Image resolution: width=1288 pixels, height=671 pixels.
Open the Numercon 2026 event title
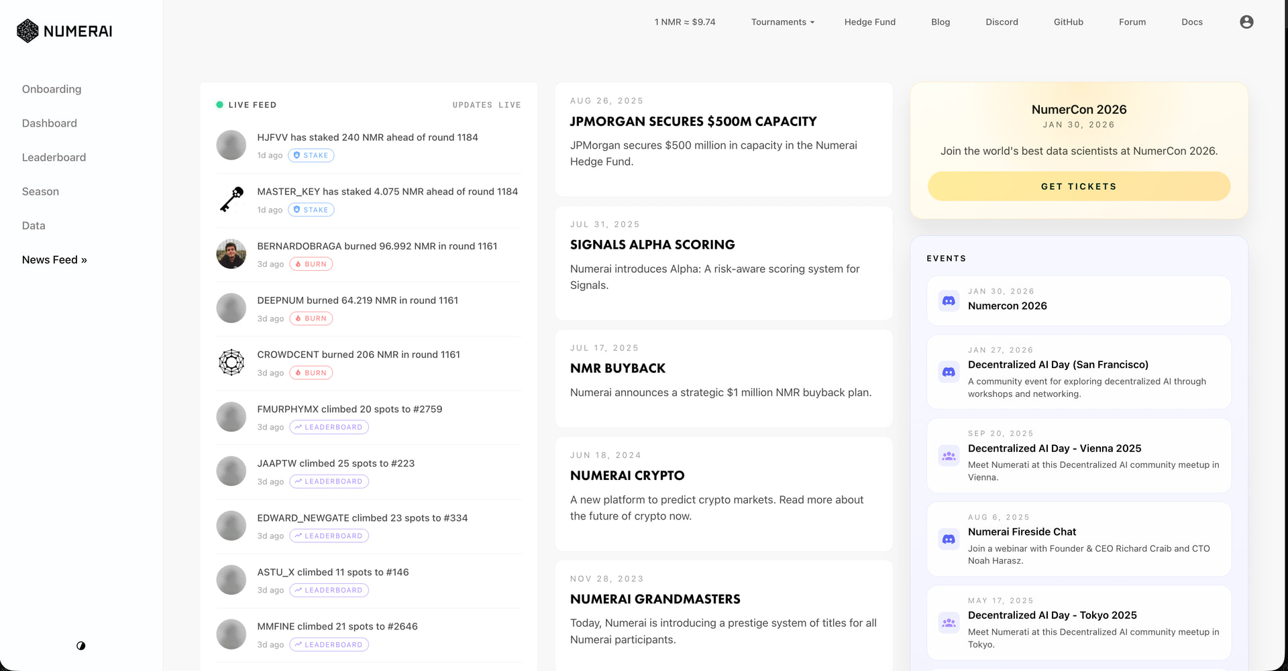[x=1008, y=306]
